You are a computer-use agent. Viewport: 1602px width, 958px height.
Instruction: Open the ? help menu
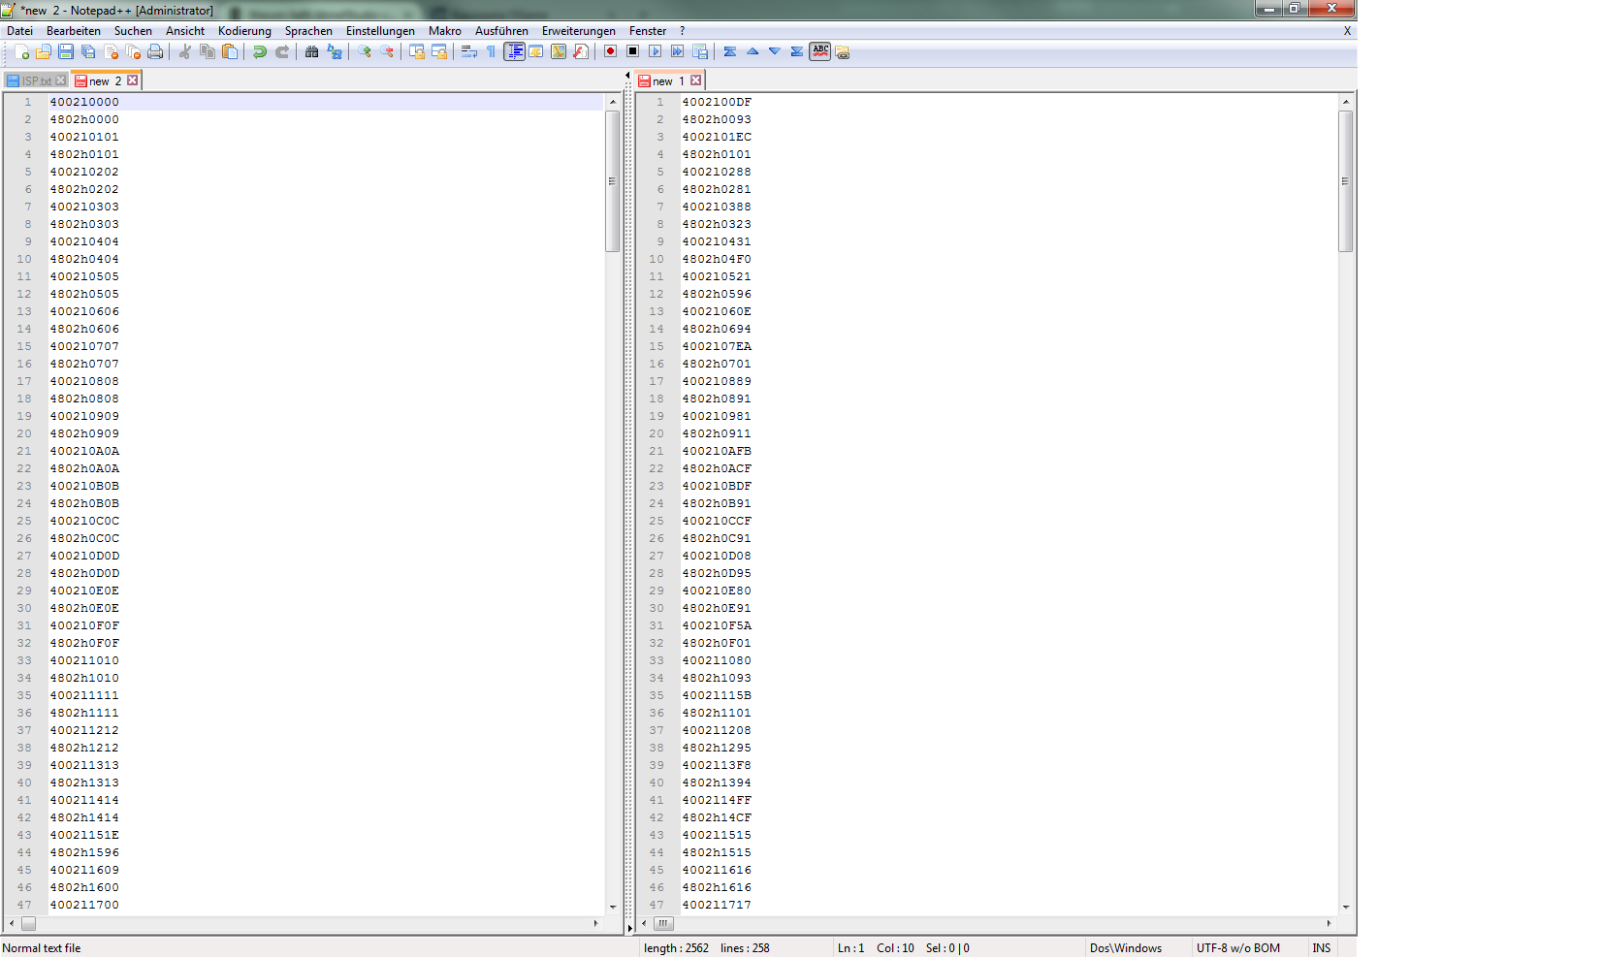(x=682, y=31)
